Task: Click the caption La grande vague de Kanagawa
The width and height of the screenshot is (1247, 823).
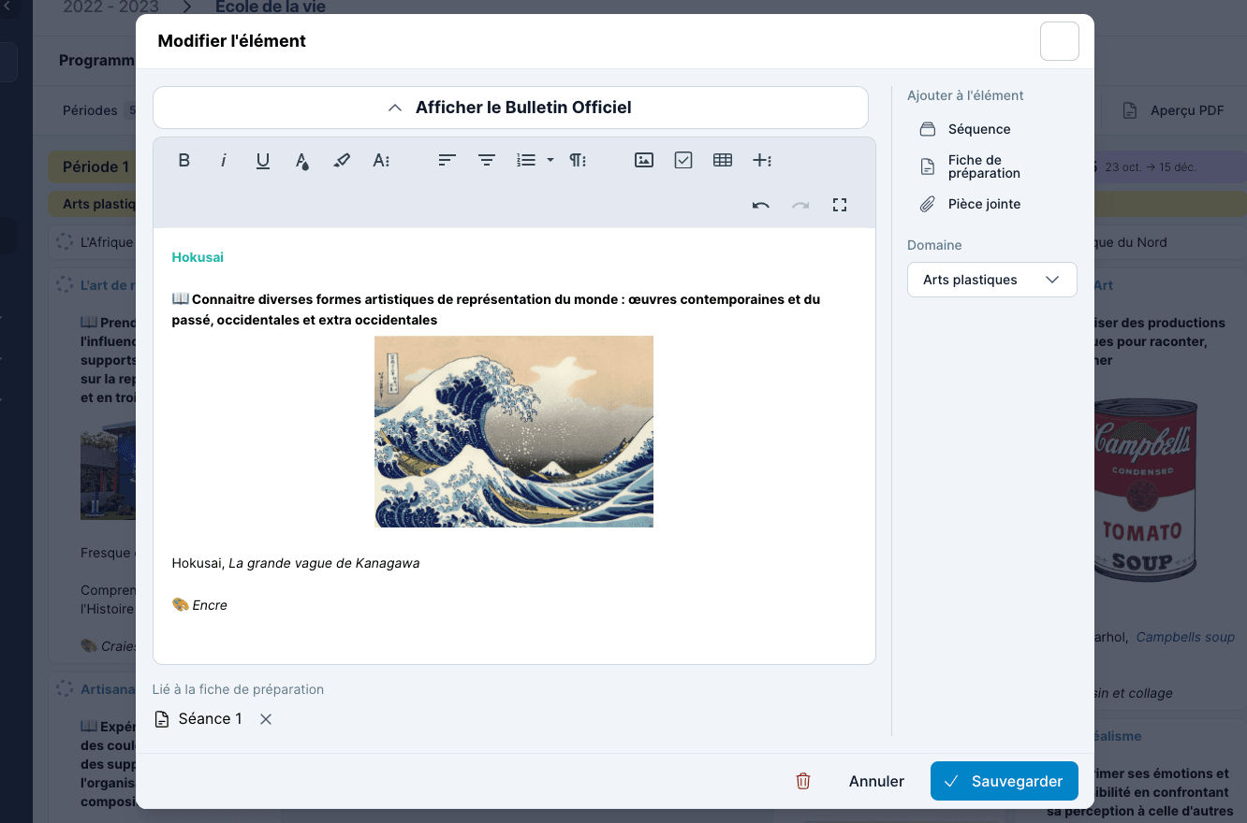Action: coord(324,563)
